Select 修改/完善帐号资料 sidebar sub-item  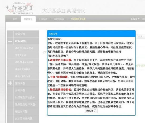coord(23,62)
